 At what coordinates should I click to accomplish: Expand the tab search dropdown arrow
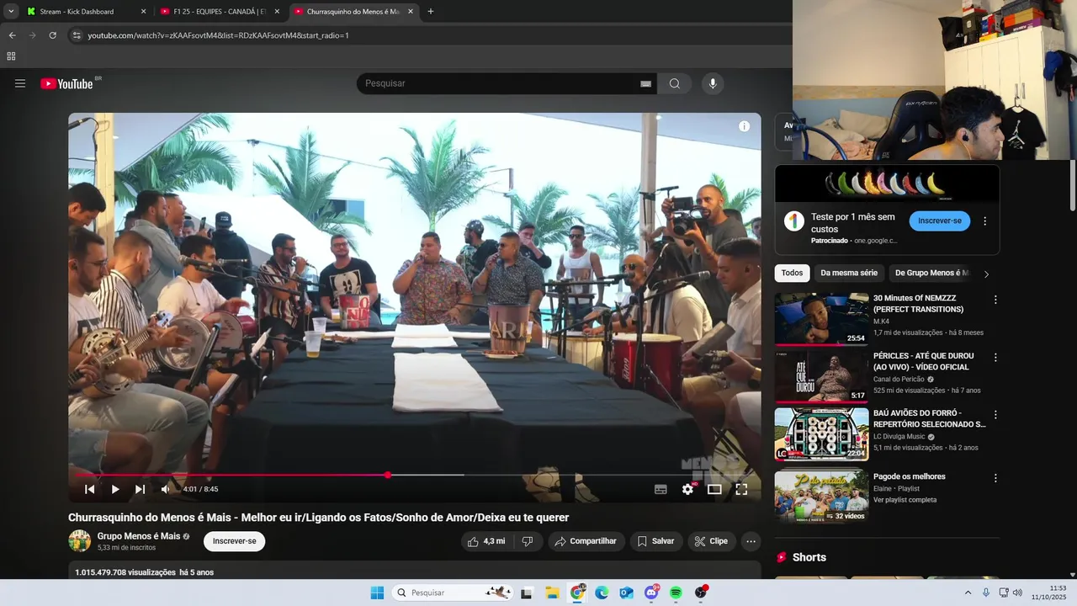pos(11,12)
